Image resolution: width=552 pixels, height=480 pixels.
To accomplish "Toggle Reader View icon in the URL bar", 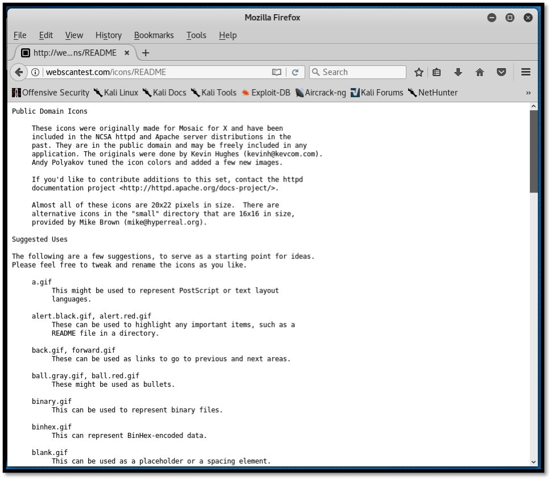I will click(x=277, y=72).
